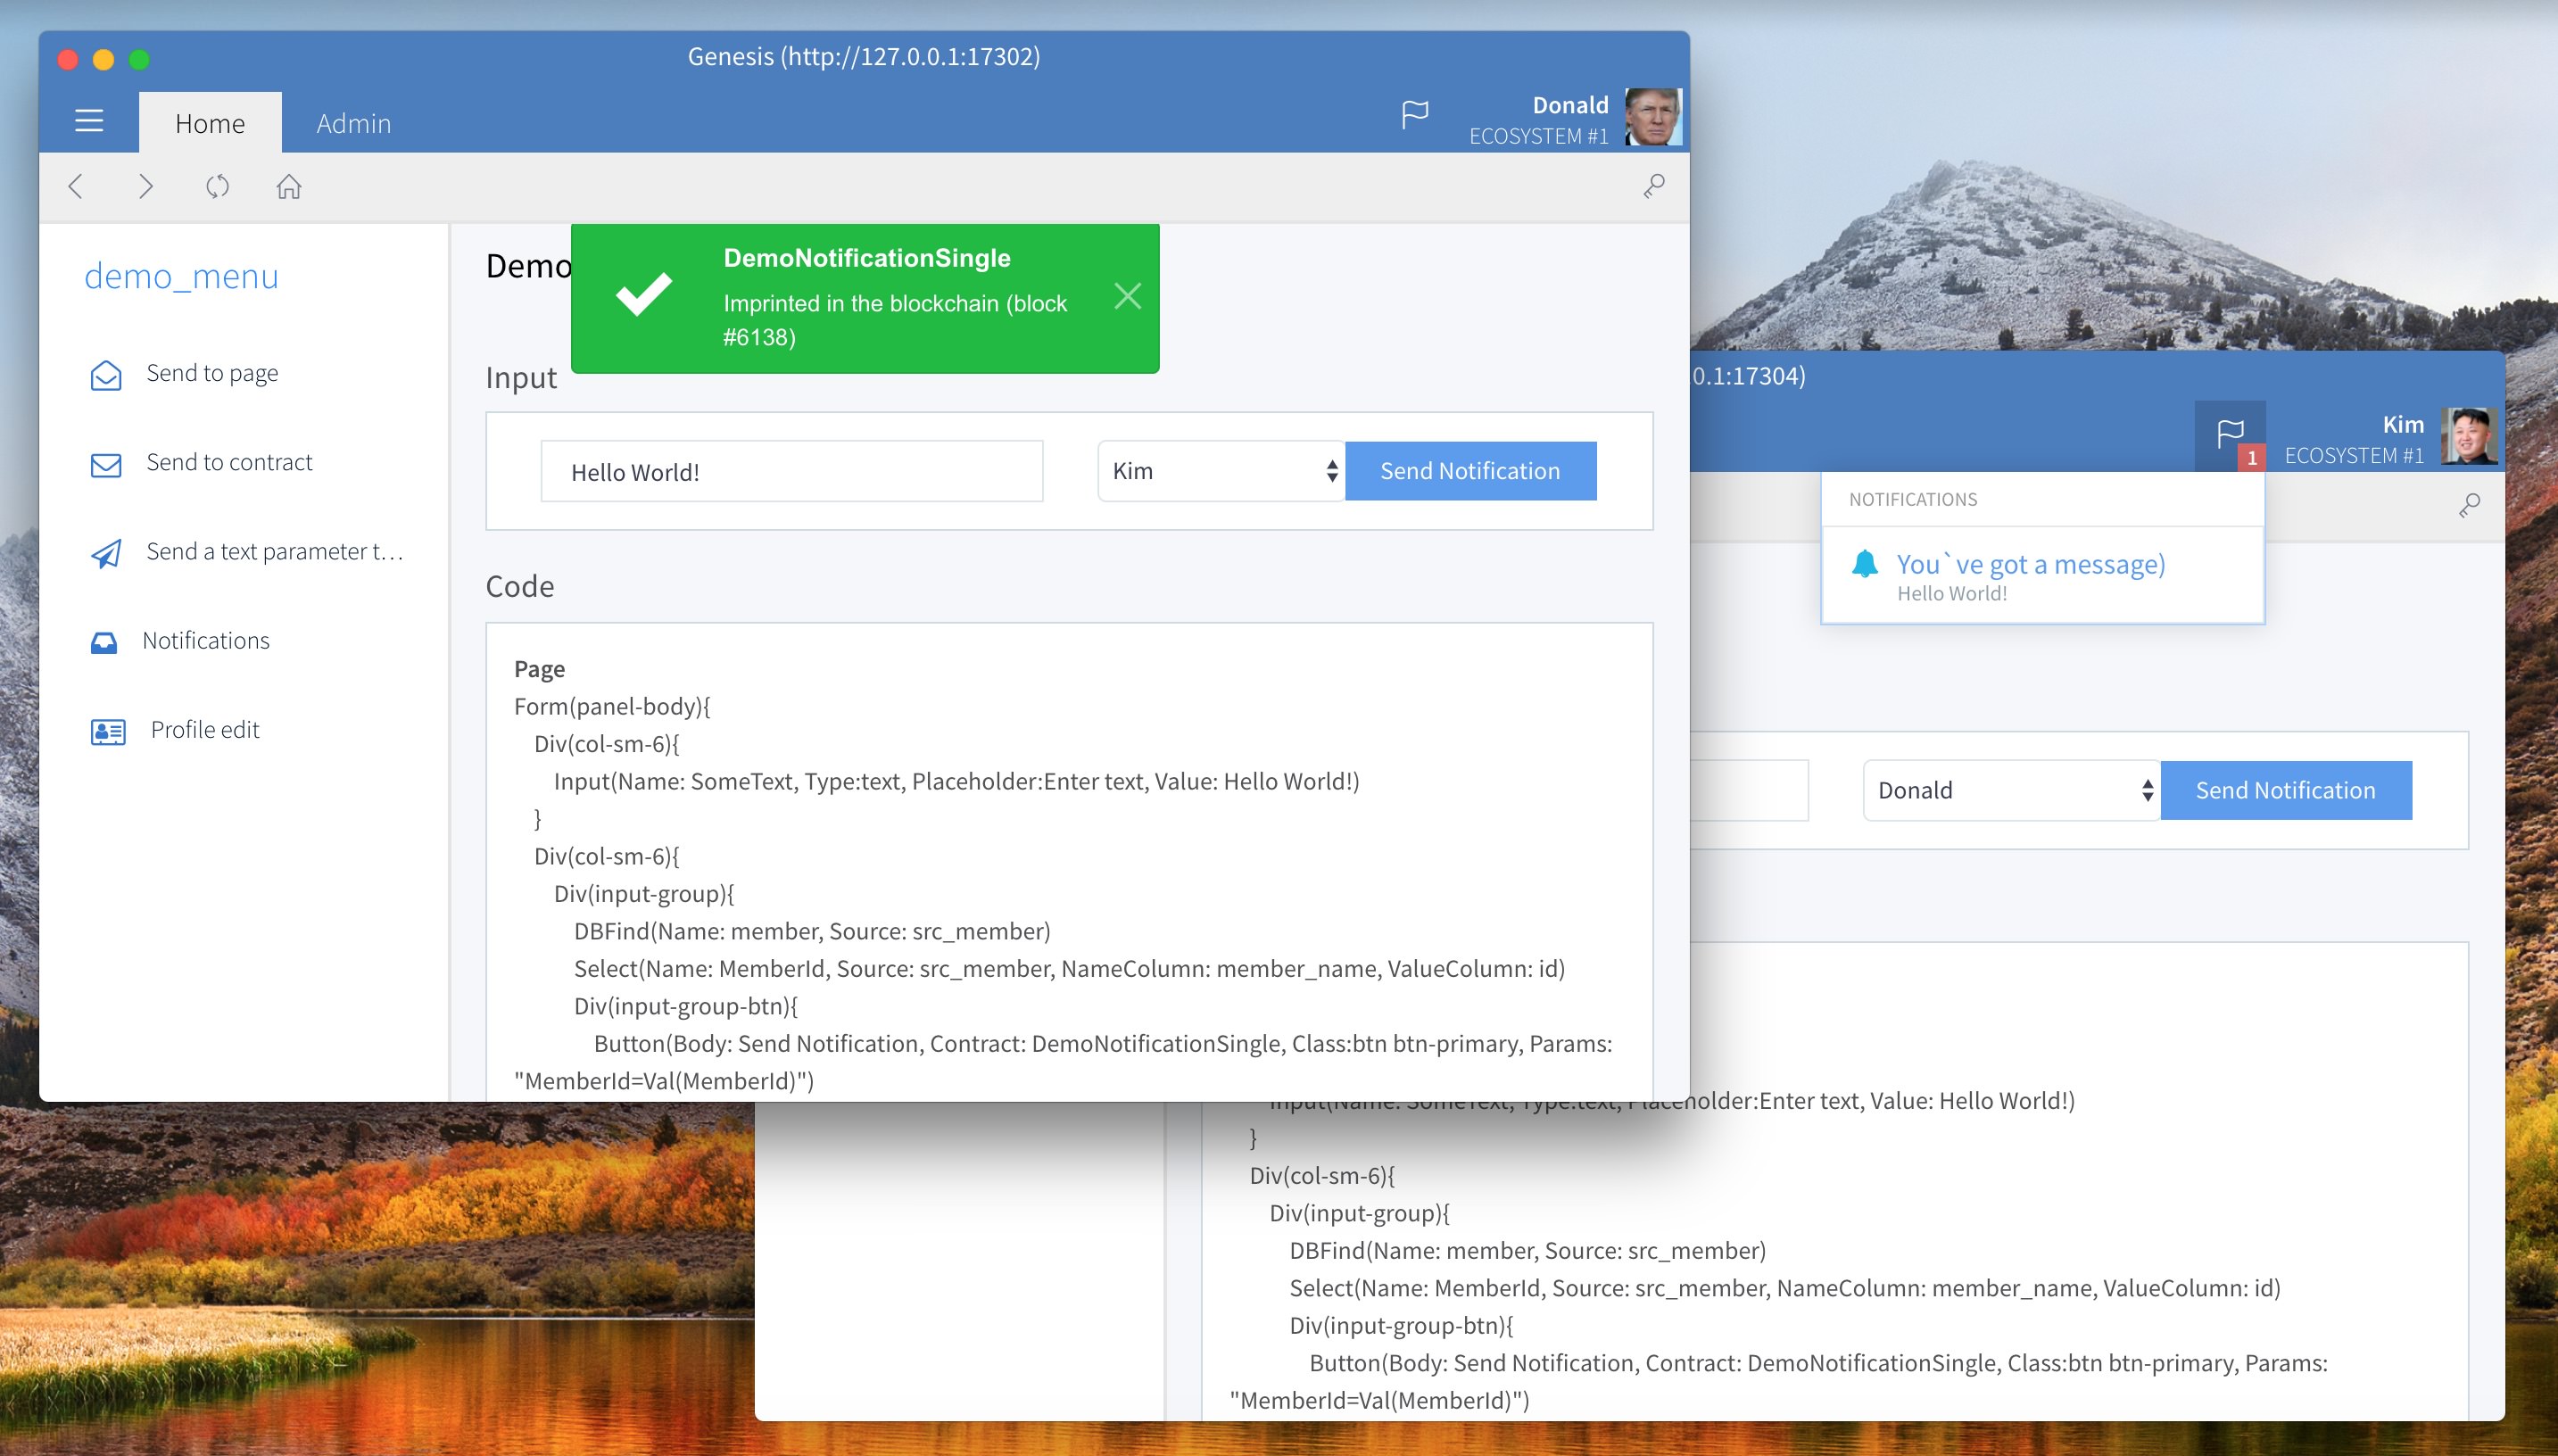Image resolution: width=2558 pixels, height=1456 pixels.
Task: Open Profile edit in sidebar
Action: pyautogui.click(x=205, y=730)
